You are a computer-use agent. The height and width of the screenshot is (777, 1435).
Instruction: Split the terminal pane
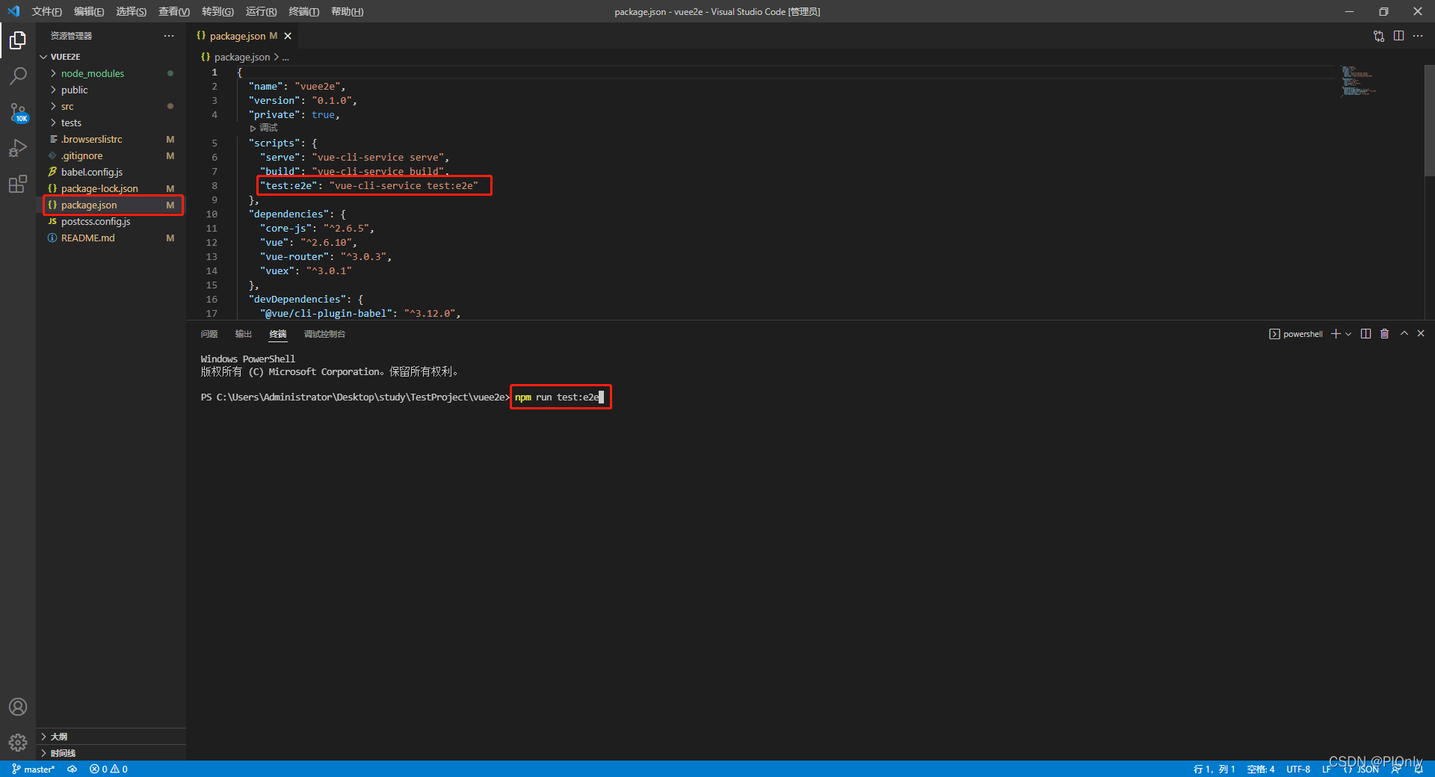click(1365, 334)
